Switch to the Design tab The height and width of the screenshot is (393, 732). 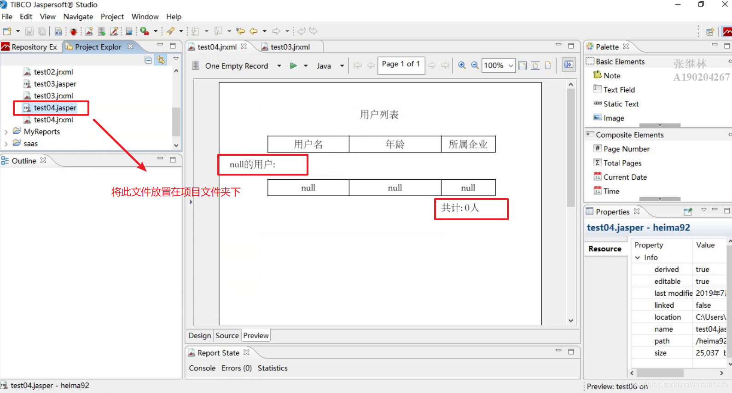[x=200, y=335]
